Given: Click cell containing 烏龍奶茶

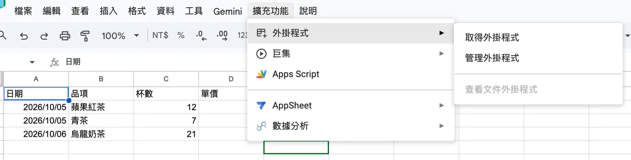Looking at the screenshot, I should [101, 134].
